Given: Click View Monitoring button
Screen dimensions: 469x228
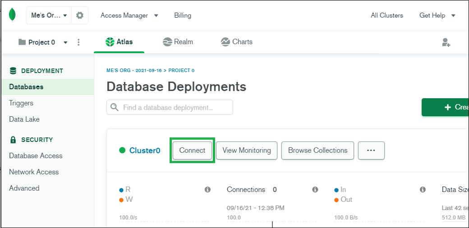Looking at the screenshot, I should tap(247, 150).
